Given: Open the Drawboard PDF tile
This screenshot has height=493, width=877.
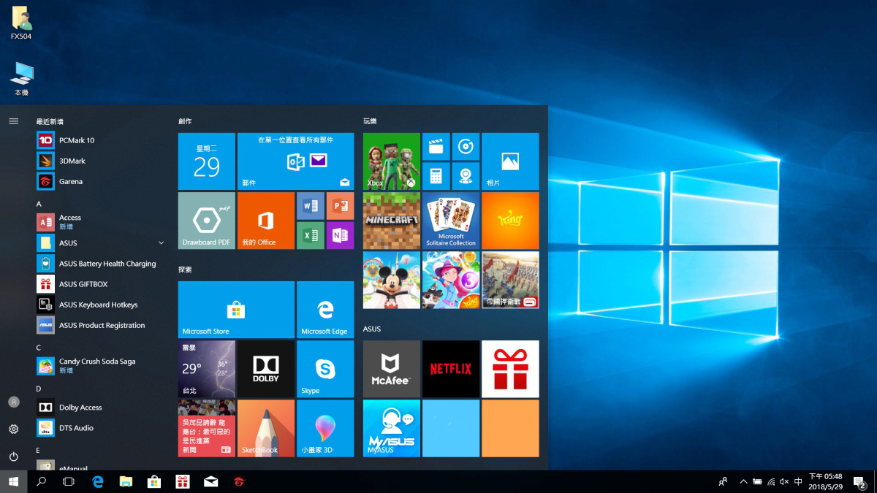Looking at the screenshot, I should 207,221.
